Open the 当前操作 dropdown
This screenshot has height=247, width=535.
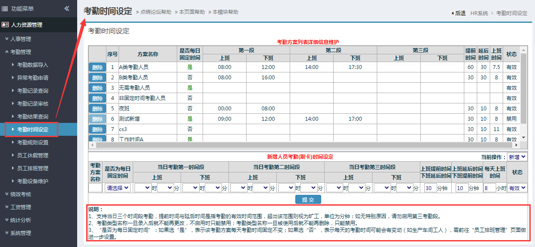(517, 157)
